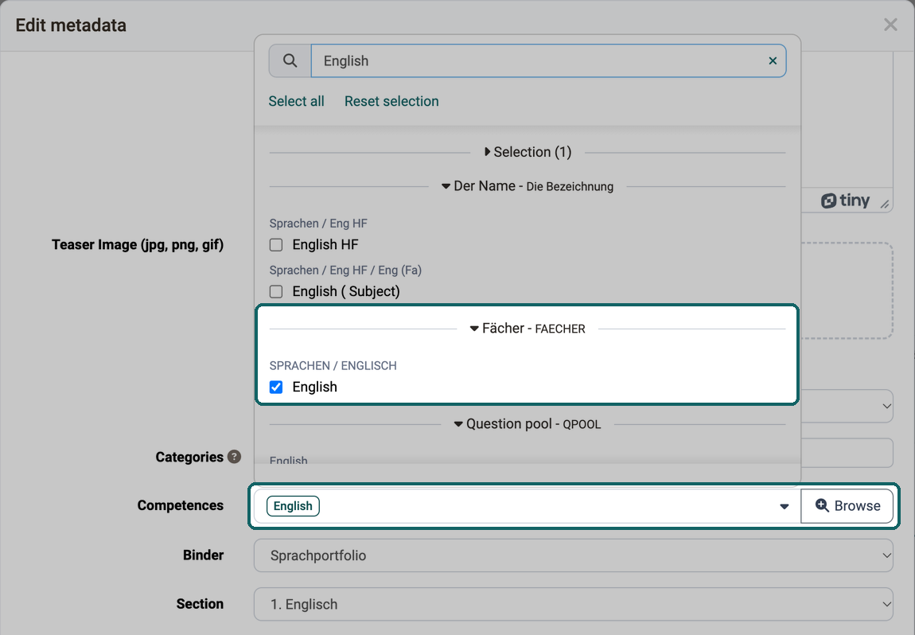Click the English competence tag

(293, 506)
